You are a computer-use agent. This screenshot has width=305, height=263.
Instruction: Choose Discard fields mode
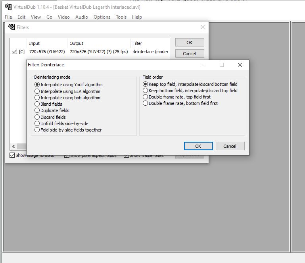coord(50,117)
